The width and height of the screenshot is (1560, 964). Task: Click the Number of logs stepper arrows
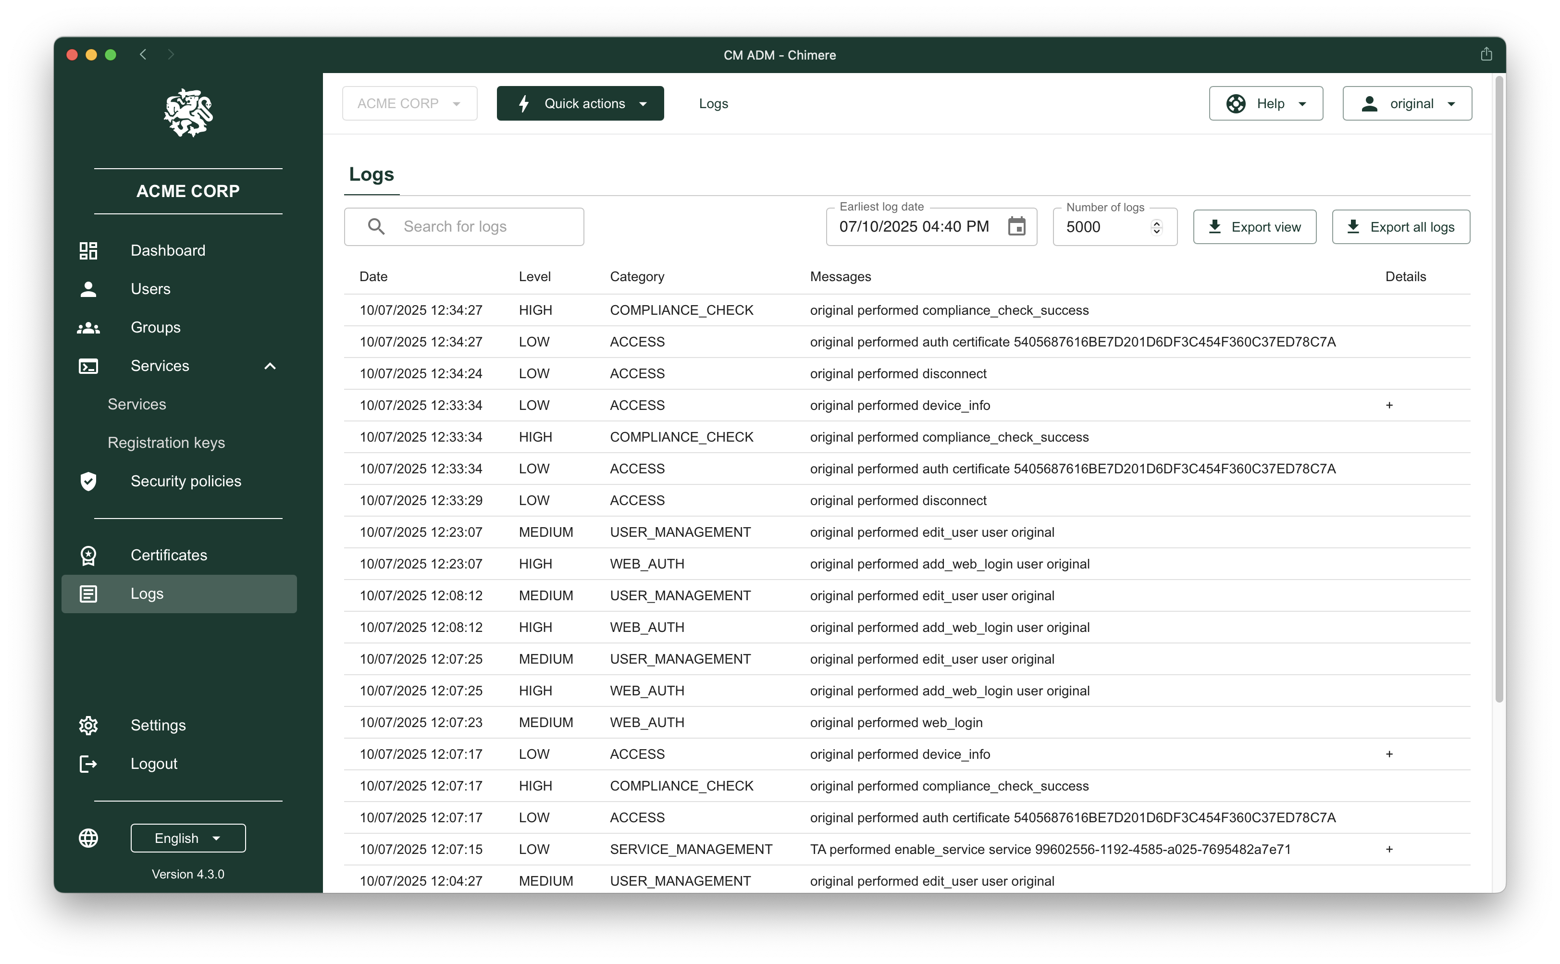coord(1156,227)
